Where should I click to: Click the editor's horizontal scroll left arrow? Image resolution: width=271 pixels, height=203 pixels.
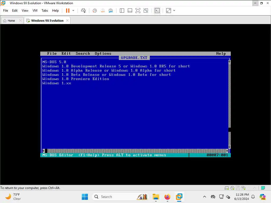44,151
